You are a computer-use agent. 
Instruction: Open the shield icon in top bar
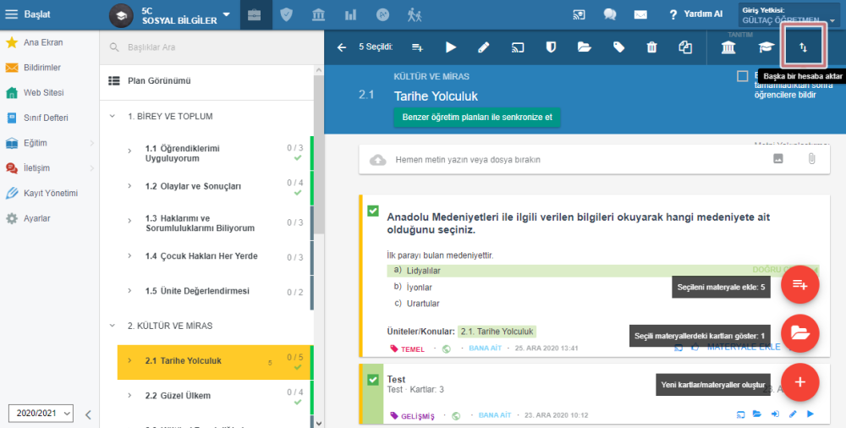coord(287,15)
